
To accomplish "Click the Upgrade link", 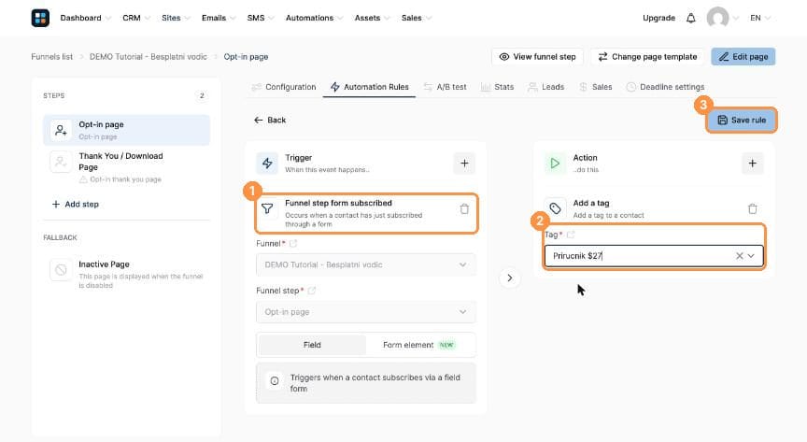I will pyautogui.click(x=658, y=18).
